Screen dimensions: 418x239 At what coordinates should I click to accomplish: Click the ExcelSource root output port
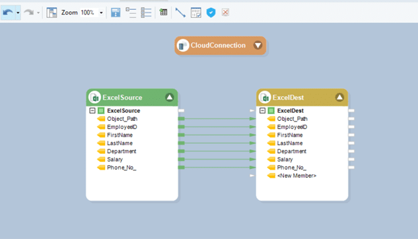coord(182,110)
